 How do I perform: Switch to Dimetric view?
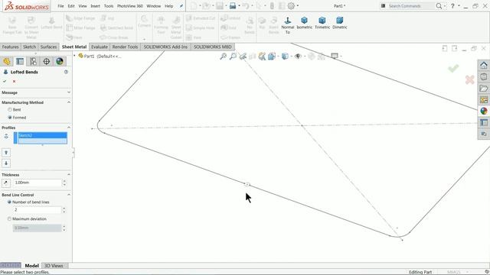click(339, 23)
